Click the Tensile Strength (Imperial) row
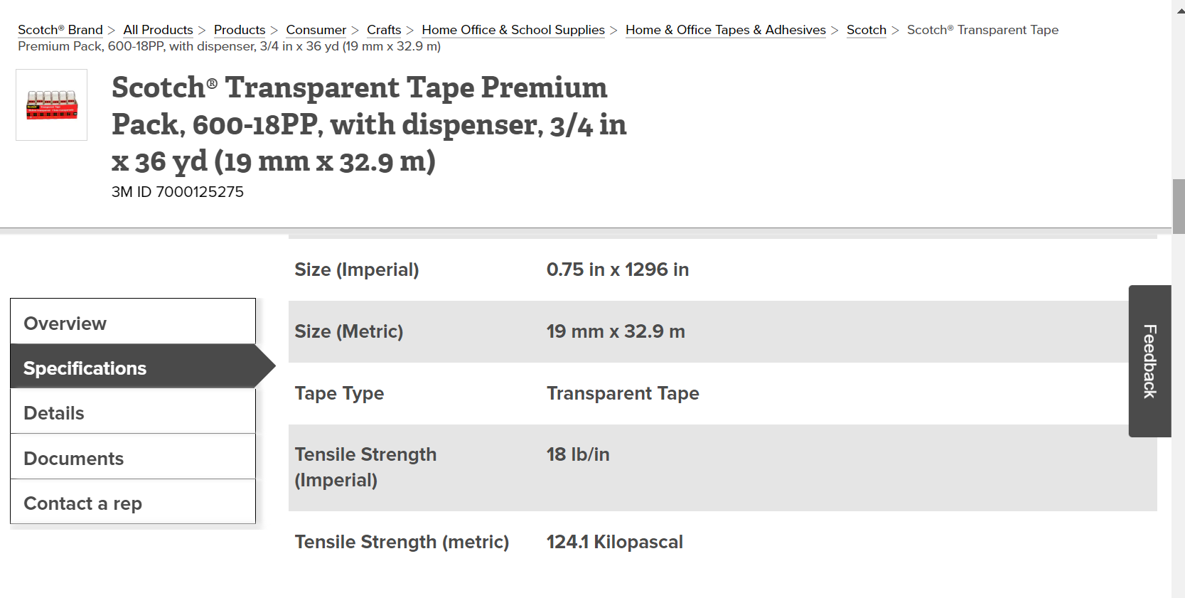This screenshot has height=598, width=1185. [722, 468]
